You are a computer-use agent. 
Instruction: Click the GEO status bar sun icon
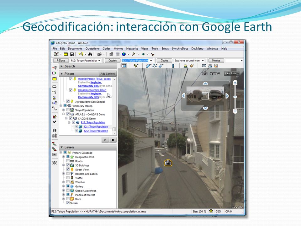tap(211, 211)
